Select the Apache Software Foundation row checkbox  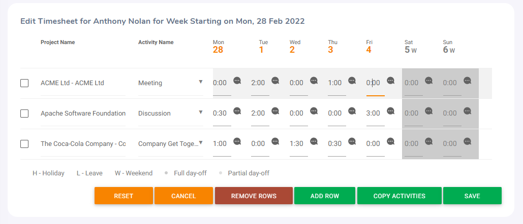[x=24, y=114]
